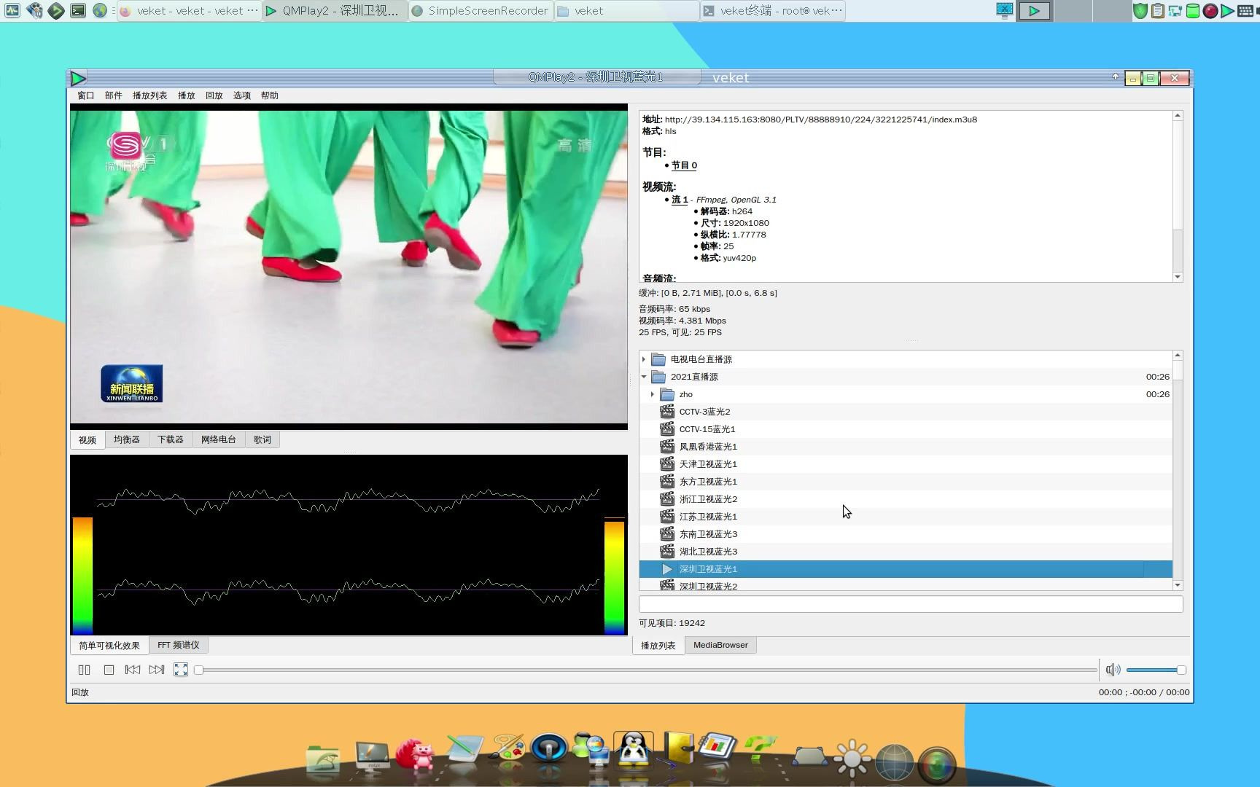Open the 窗口 menu
The height and width of the screenshot is (787, 1260).
[86, 95]
